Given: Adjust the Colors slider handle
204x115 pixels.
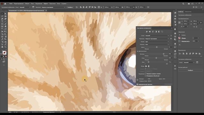Looking at the screenshot, I should tap(157, 47).
